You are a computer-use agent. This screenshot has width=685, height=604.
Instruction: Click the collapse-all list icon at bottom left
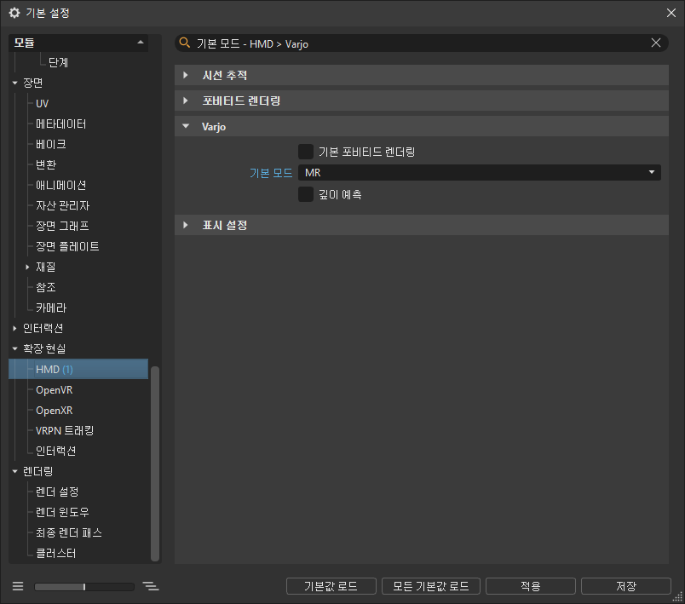[x=18, y=586]
